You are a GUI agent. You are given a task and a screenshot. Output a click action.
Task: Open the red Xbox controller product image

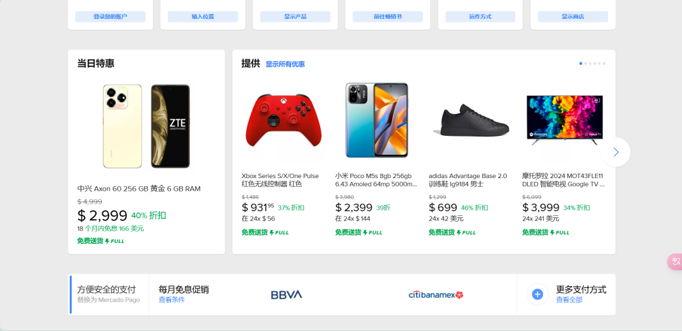[x=284, y=121]
